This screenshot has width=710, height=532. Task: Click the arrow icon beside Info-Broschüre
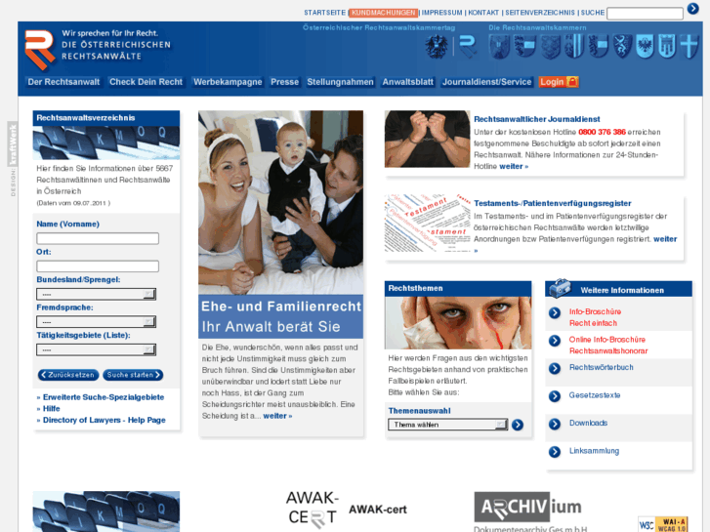tap(555, 313)
